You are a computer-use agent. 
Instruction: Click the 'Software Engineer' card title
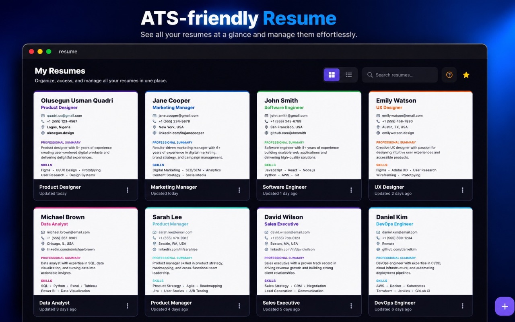coord(284,187)
